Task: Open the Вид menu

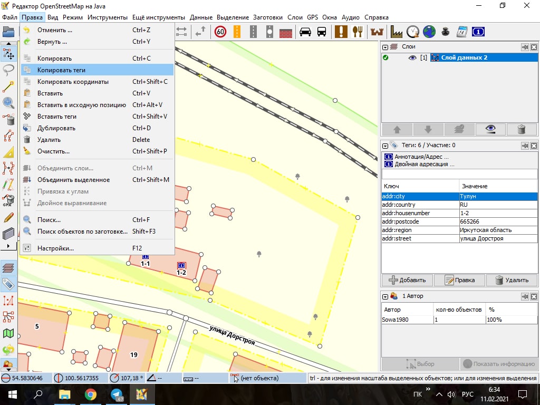Action: pos(53,17)
